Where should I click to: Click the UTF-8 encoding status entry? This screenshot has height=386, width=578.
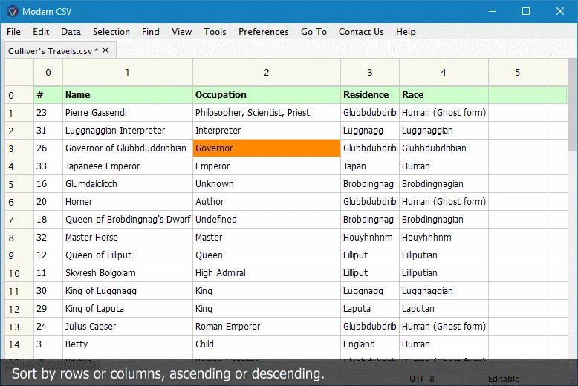[x=422, y=379]
